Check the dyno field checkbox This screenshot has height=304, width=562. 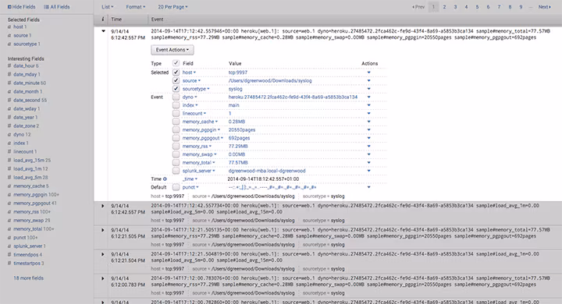[176, 97]
